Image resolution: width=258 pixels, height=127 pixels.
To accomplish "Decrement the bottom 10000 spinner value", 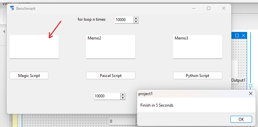I will pos(123,98).
